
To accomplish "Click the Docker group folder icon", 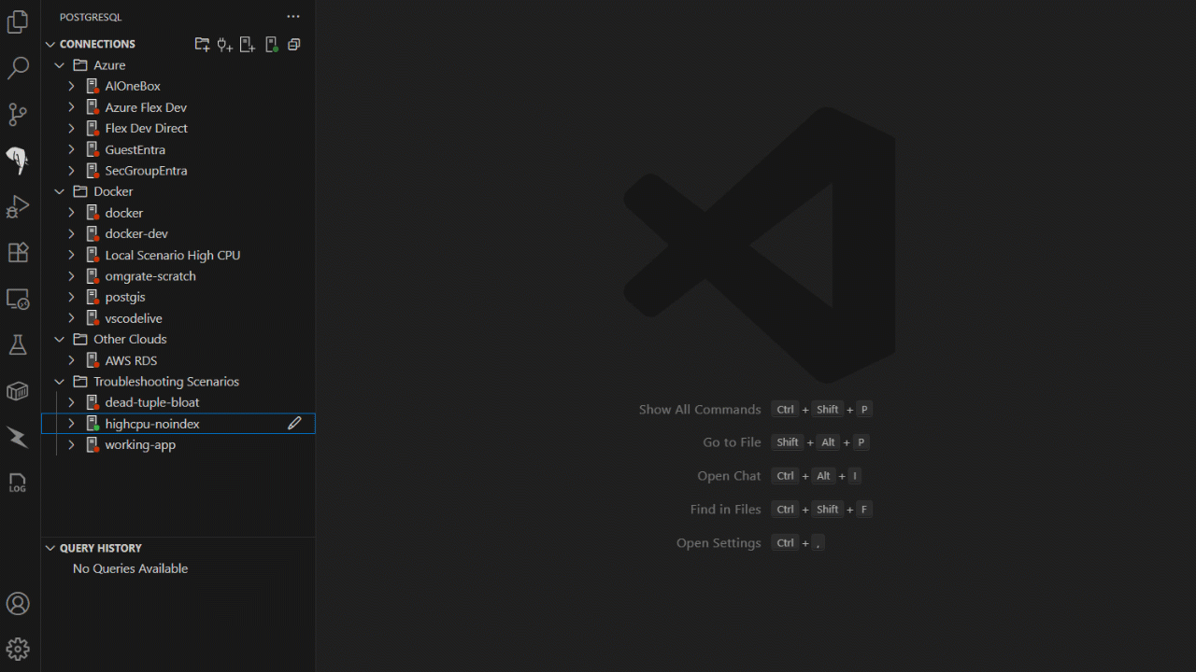I will [x=80, y=191].
